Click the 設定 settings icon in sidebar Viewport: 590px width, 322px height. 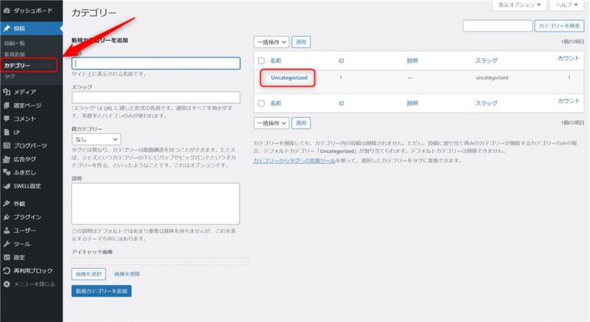pos(7,257)
